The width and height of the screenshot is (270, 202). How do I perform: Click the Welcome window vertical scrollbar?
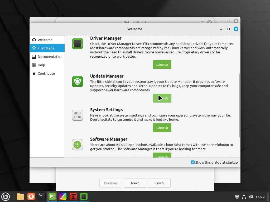pyautogui.click(x=239, y=105)
